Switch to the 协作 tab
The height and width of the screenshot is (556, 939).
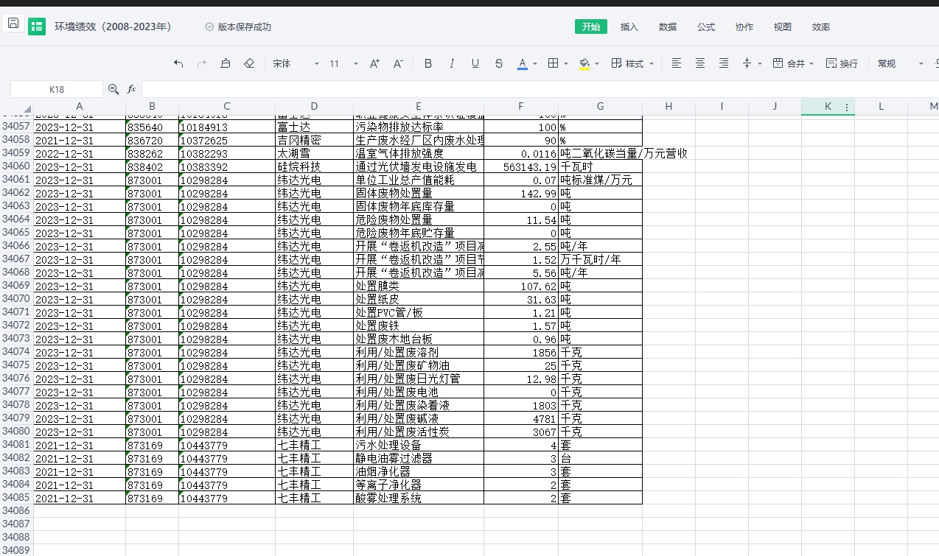(744, 27)
